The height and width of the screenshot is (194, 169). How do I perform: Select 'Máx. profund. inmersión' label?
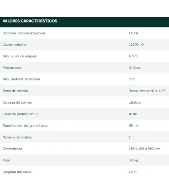(21, 79)
